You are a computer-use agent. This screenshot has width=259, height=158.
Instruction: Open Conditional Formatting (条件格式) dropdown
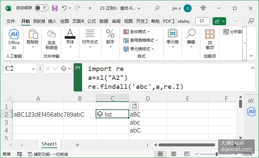[x=136, y=31]
